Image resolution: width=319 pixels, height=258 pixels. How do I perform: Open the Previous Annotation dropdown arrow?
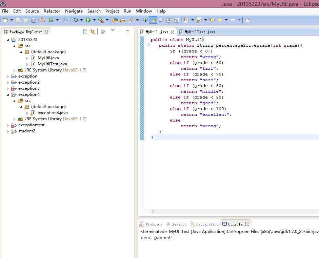[x=205, y=20]
